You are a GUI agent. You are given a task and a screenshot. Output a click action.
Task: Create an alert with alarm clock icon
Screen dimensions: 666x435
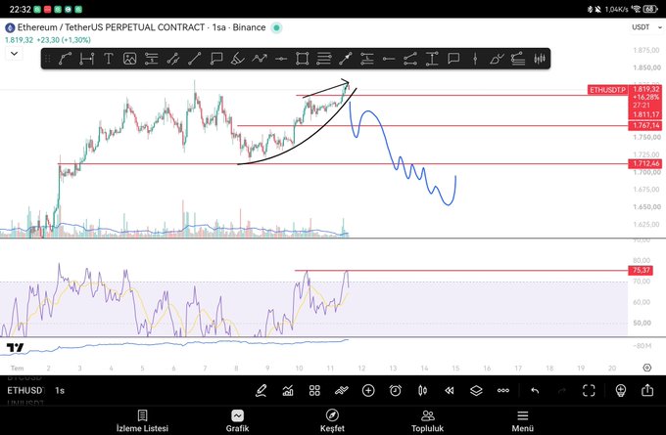point(396,390)
